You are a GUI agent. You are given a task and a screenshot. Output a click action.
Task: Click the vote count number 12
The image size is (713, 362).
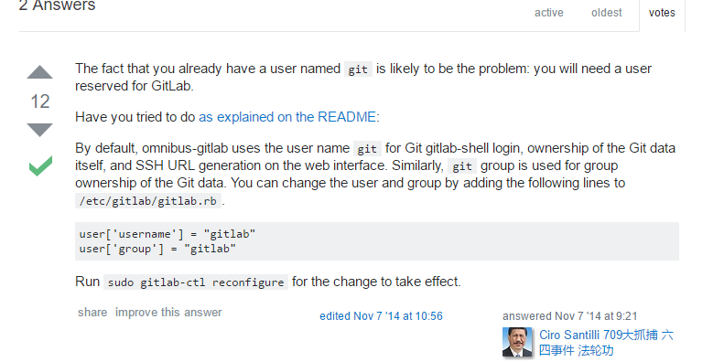coord(40,101)
